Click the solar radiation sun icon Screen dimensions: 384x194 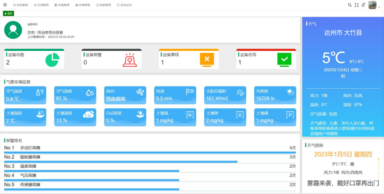(239, 93)
